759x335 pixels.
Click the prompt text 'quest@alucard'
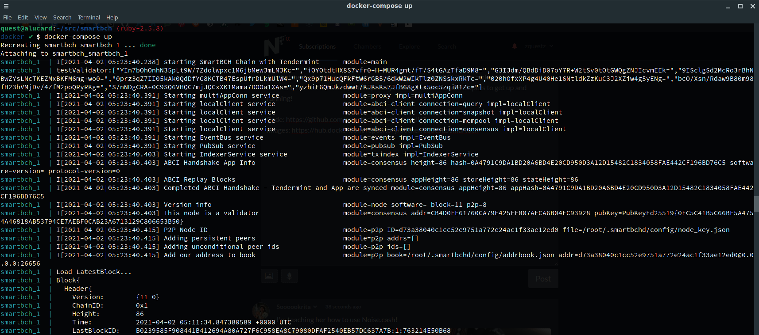coord(27,28)
